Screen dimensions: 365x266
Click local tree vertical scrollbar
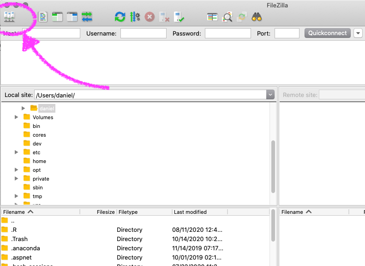[x=273, y=167]
